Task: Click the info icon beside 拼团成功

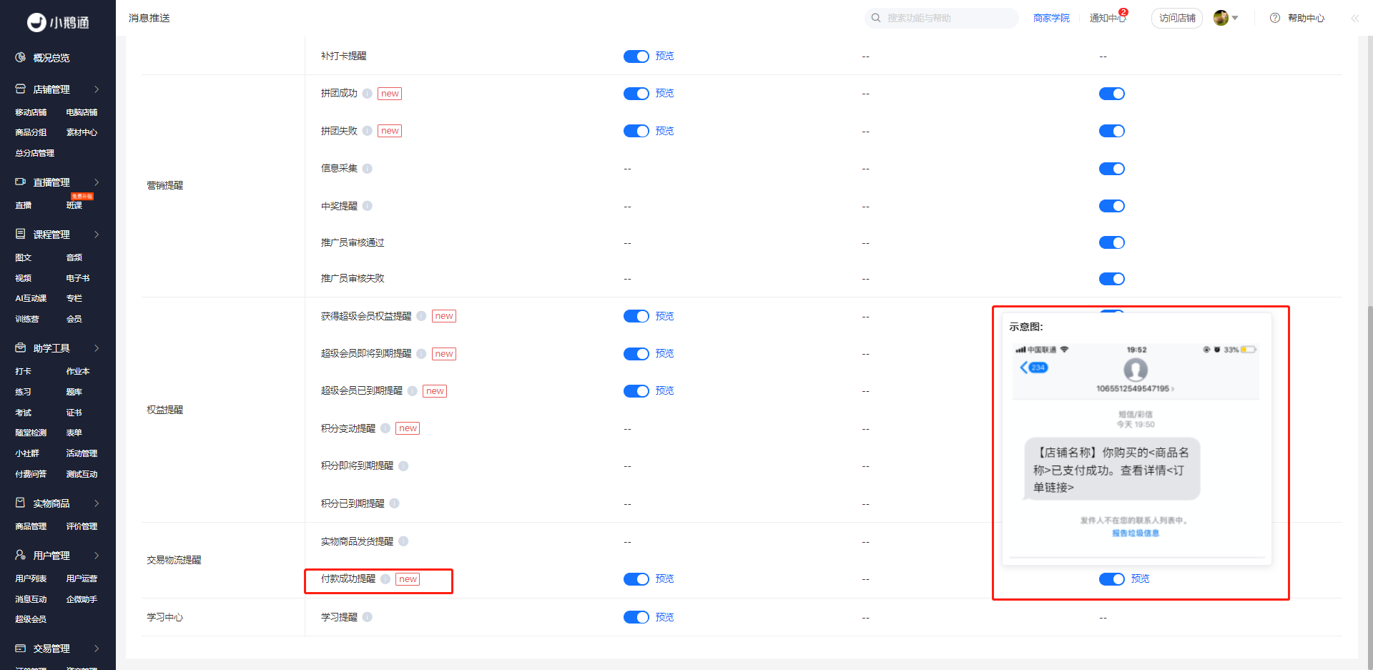Action: coord(367,94)
